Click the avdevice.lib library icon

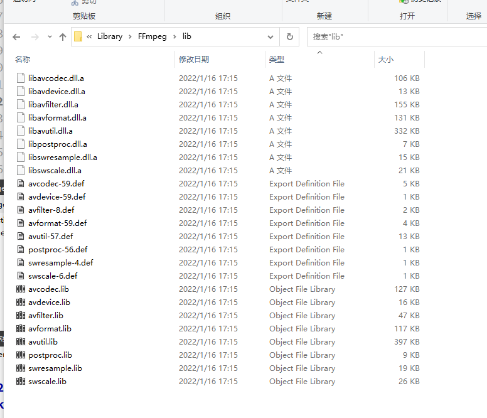coord(21,302)
